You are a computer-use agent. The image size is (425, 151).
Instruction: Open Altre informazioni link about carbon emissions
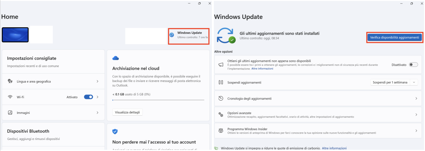(x=334, y=148)
